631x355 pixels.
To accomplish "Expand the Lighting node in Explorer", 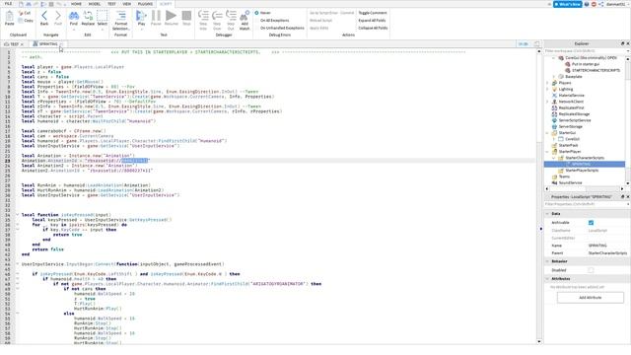I will (x=547, y=89).
